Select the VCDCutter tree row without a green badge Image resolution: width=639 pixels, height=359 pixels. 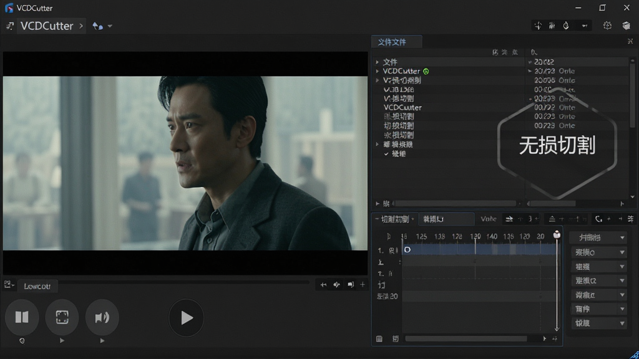[x=402, y=107]
